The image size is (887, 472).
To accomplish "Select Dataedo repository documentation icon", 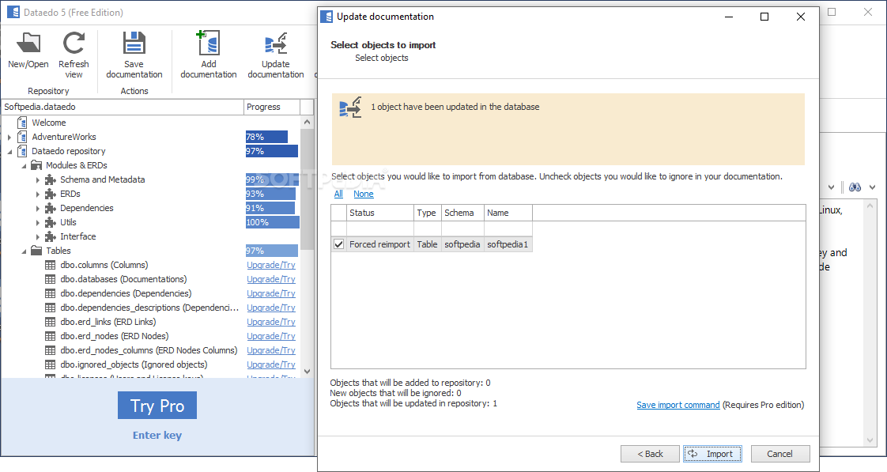I will (22, 151).
